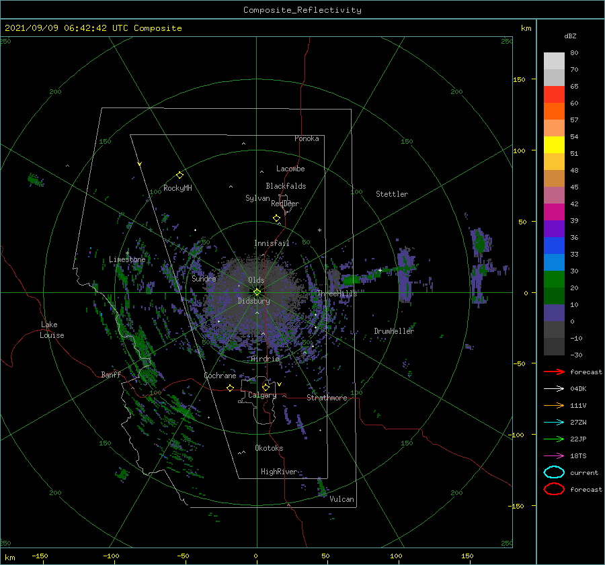Click the asterisk marker near Limestone
The width and height of the screenshot is (605, 565).
click(x=127, y=253)
